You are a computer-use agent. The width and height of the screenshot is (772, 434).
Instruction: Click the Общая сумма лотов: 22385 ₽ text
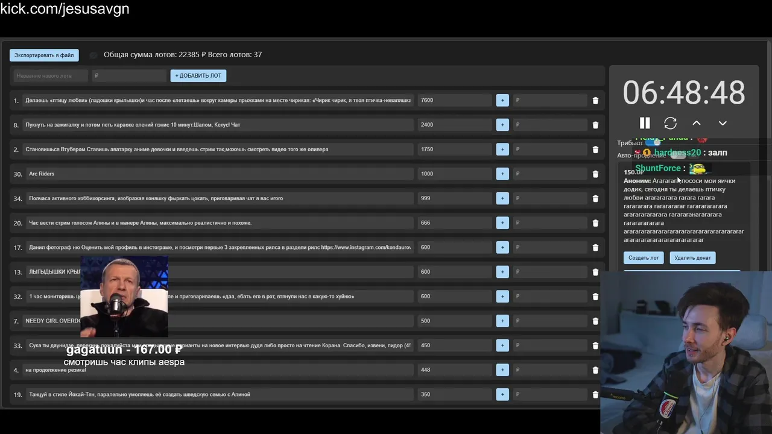tap(155, 55)
